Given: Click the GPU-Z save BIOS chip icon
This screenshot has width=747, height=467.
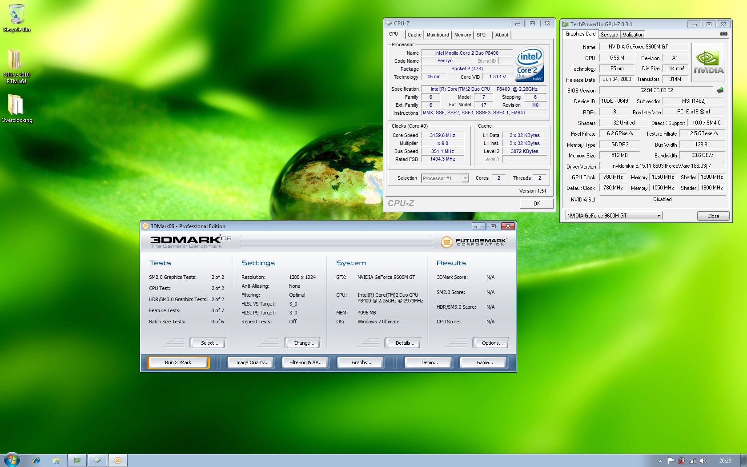Looking at the screenshot, I should tap(720, 90).
